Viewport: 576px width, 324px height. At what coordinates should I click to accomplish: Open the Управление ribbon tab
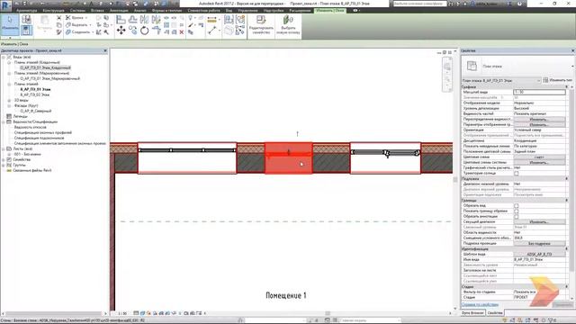(247, 11)
